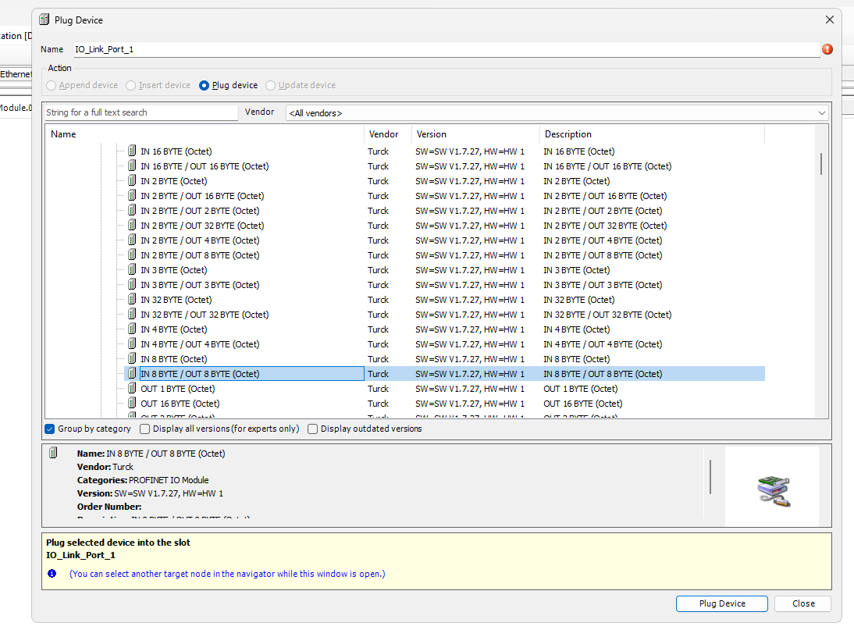Close the dialog with the X button
The width and height of the screenshot is (854, 637).
830,20
